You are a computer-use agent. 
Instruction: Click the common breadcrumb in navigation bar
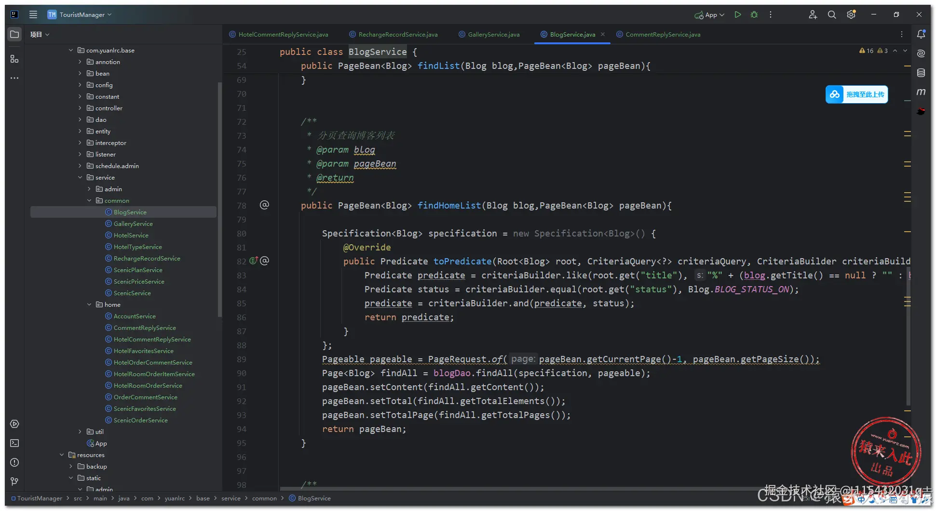(x=264, y=498)
